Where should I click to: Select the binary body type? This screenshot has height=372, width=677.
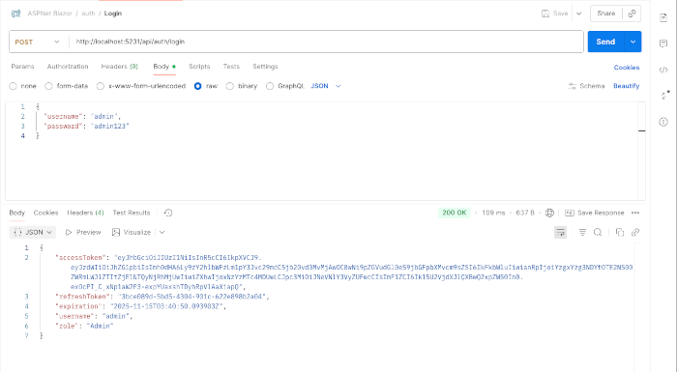(230, 86)
